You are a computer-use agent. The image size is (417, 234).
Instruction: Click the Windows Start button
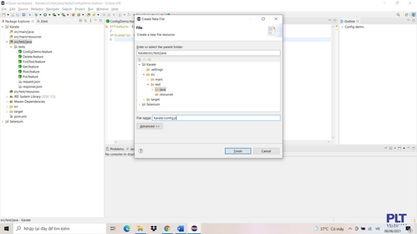pyautogui.click(x=6, y=228)
